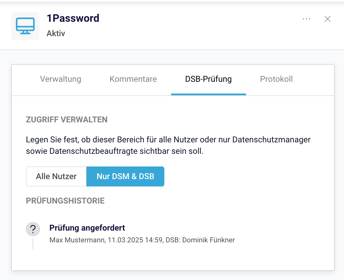Click the PRÜFUNGSHISTORIE heading
The width and height of the screenshot is (344, 280).
tap(65, 201)
